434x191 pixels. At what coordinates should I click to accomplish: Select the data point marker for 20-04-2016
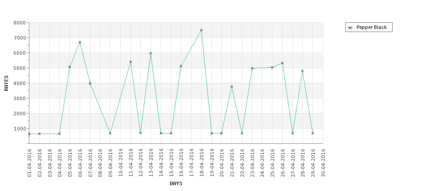coord(221,133)
